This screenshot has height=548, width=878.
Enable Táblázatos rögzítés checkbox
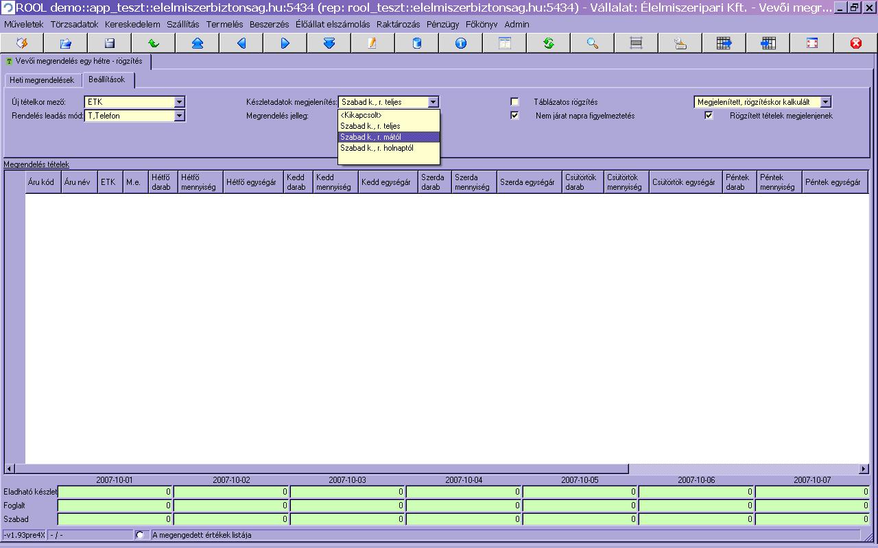pos(514,102)
